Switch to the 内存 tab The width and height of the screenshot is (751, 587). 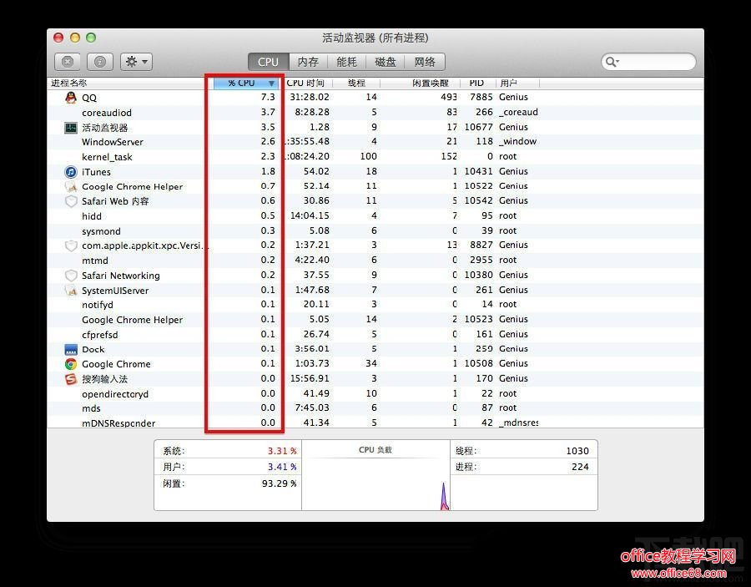tap(308, 62)
